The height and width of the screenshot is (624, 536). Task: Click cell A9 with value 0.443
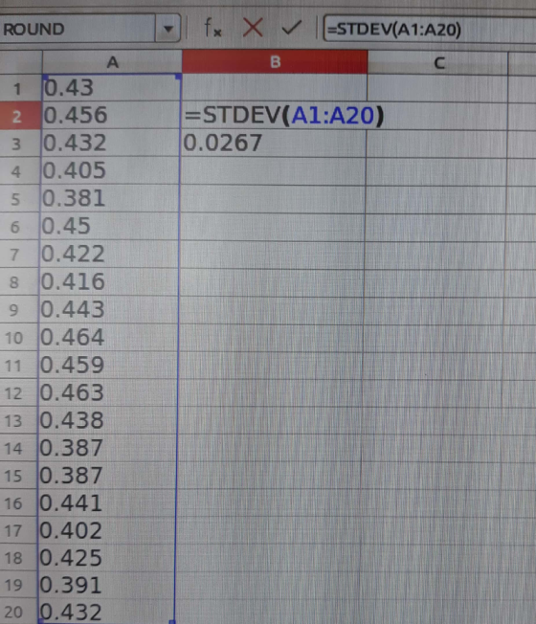tap(108, 310)
